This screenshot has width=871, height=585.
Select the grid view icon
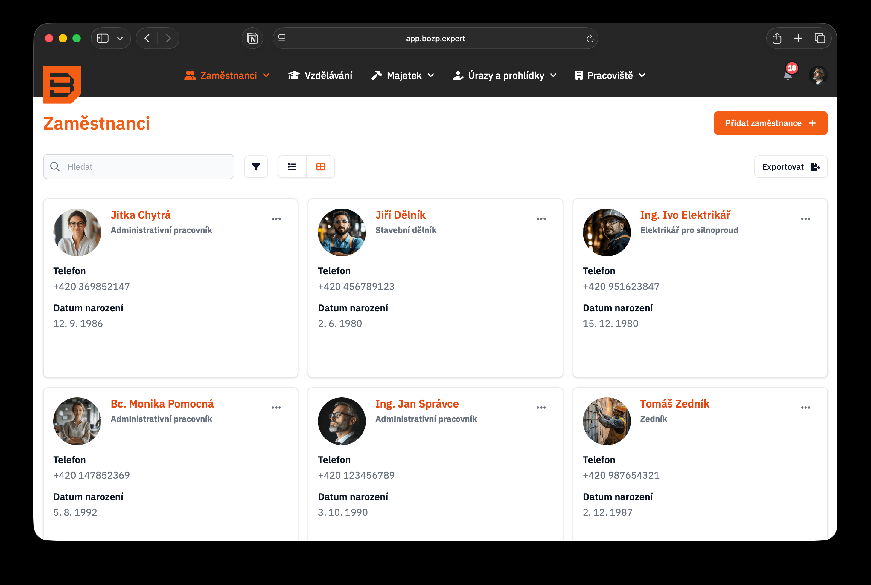click(x=321, y=167)
